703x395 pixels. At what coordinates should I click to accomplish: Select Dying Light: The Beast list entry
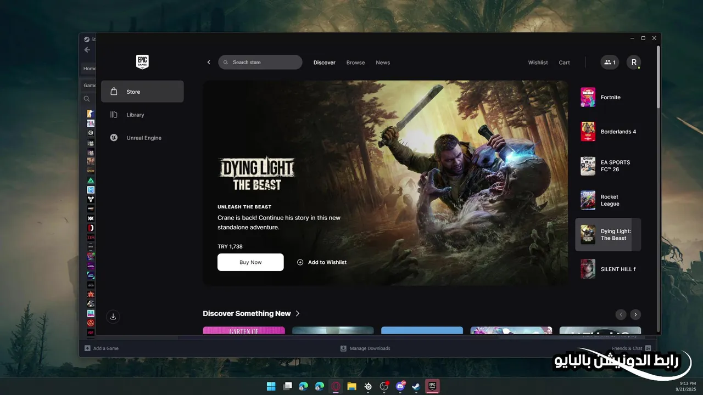(x=608, y=235)
